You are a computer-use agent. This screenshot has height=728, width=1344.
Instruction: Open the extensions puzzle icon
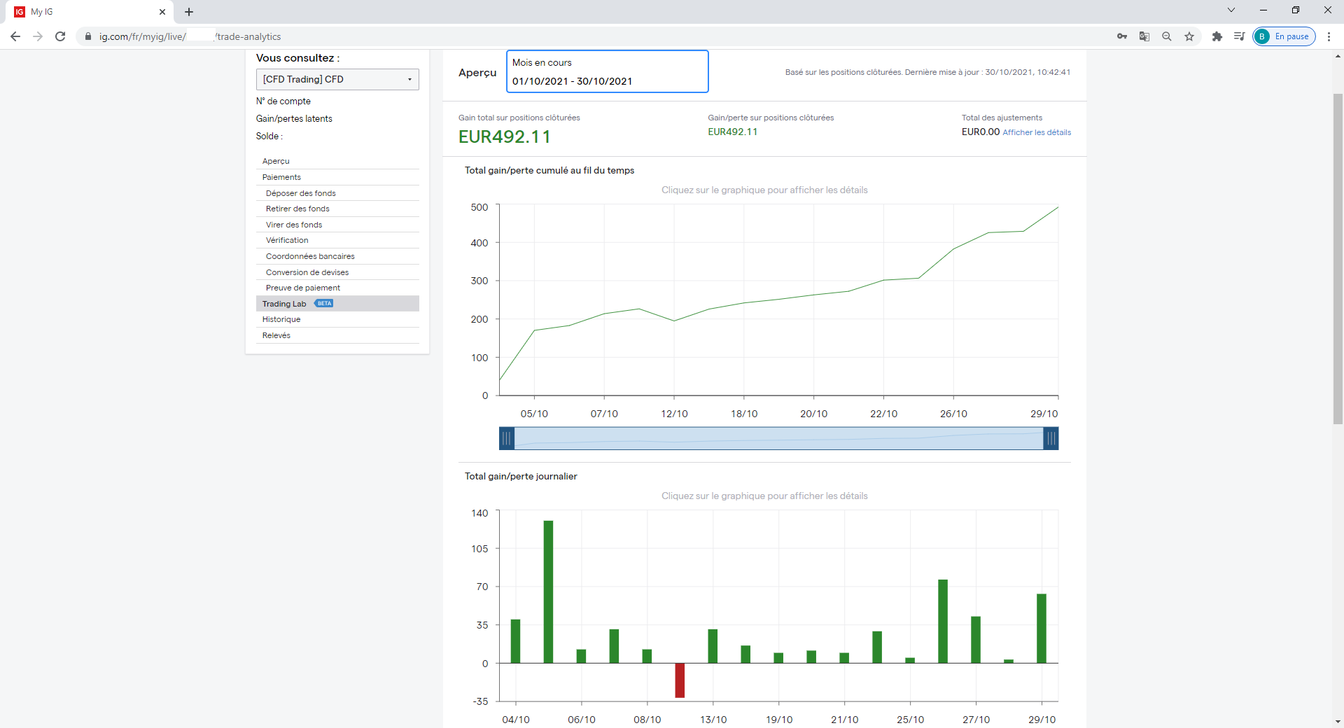[x=1217, y=36]
